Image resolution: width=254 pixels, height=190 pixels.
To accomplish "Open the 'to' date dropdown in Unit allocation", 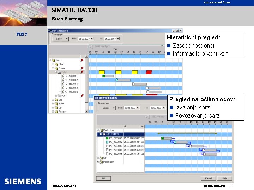I will (x=118, y=39).
